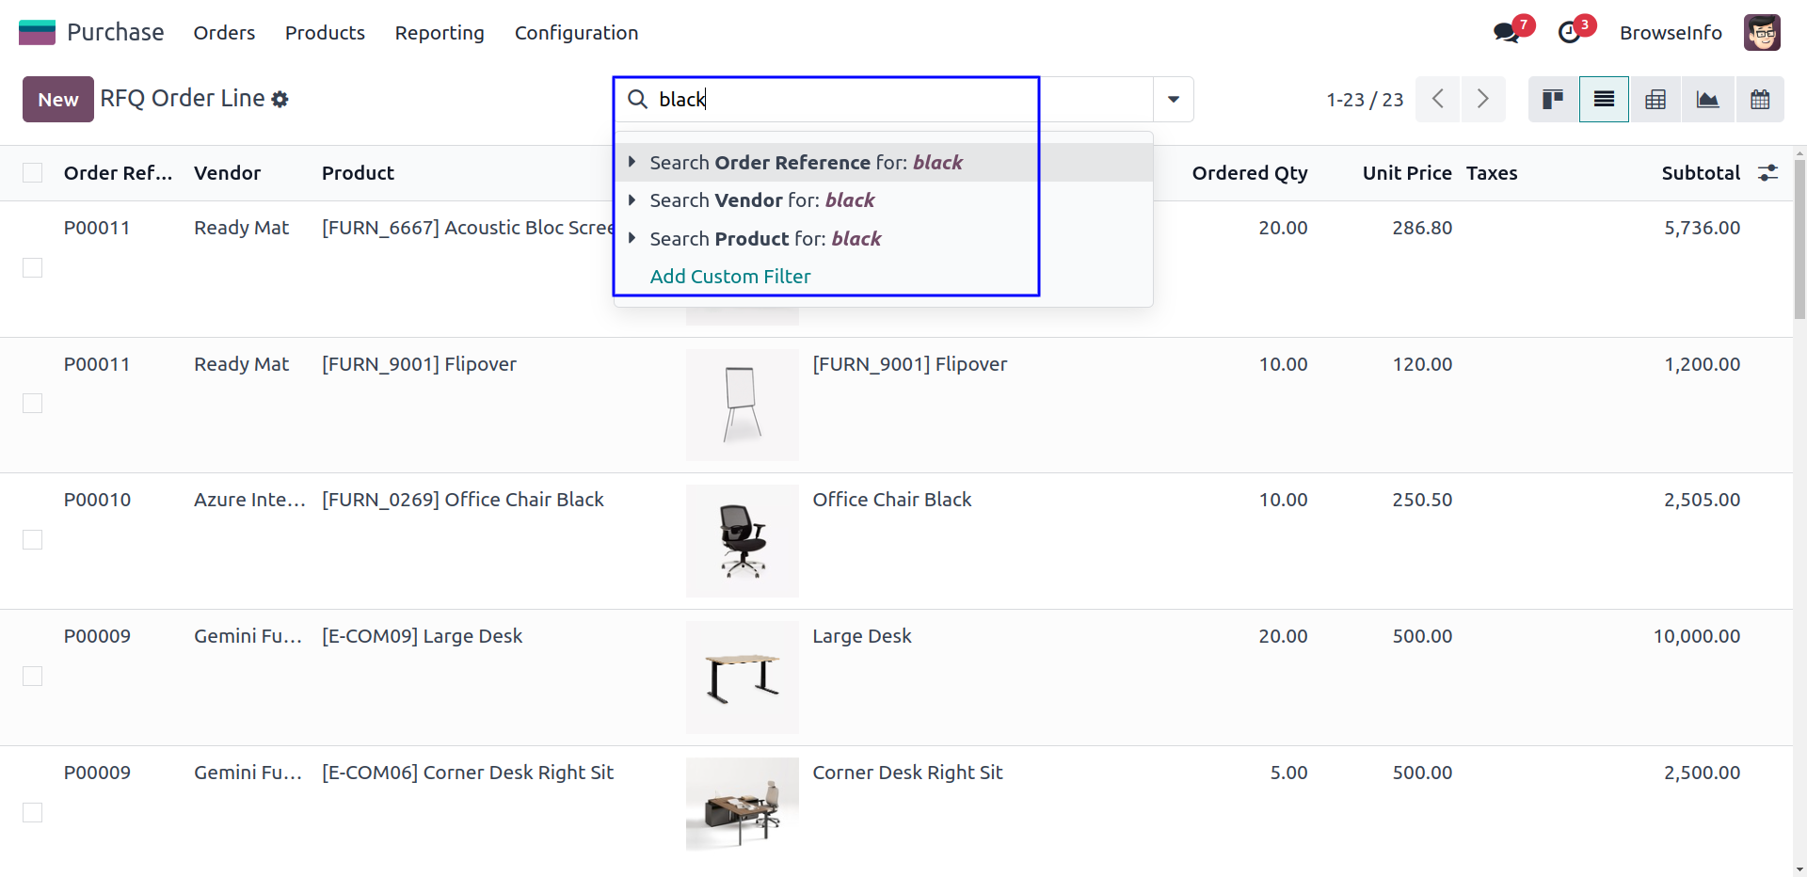This screenshot has height=877, width=1807.
Task: Open the messages conversation icon
Action: 1506,33
